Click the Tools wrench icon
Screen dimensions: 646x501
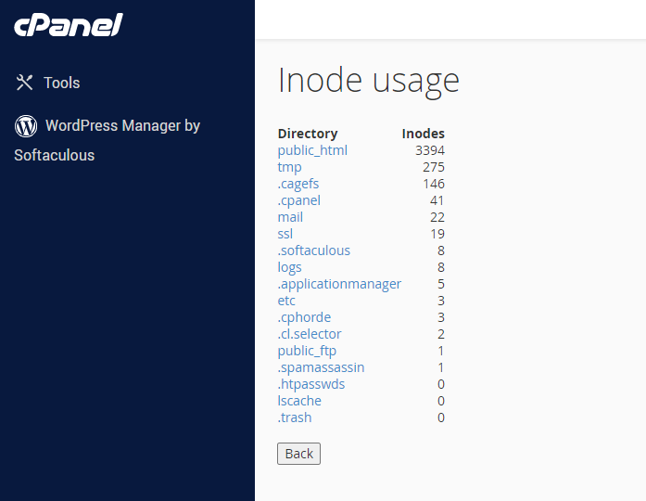pos(25,83)
